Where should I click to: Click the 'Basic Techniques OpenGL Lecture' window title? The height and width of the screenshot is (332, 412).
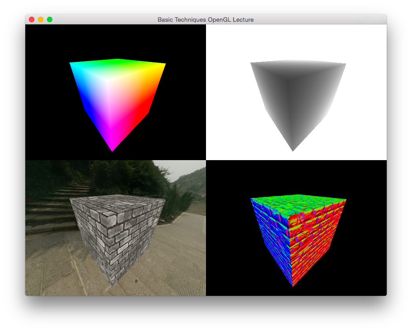point(206,19)
